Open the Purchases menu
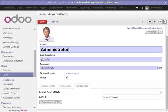Image resolution: width=168 pixels, height=112 pixels. pyautogui.click(x=97, y=8)
